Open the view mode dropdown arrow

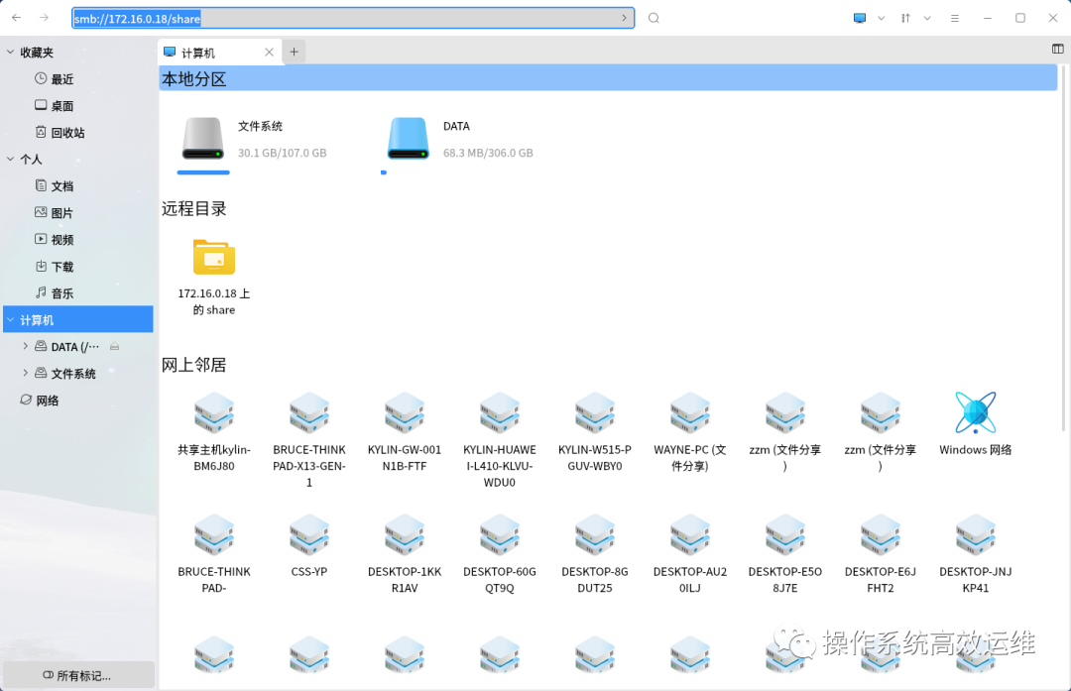pyautogui.click(x=882, y=19)
